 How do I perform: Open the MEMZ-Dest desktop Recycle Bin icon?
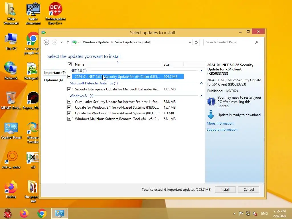11,101
